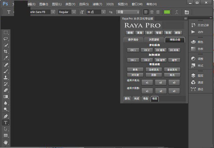Open the green text color swatch
Screen dimensions: 214x148
click(x=167, y=12)
